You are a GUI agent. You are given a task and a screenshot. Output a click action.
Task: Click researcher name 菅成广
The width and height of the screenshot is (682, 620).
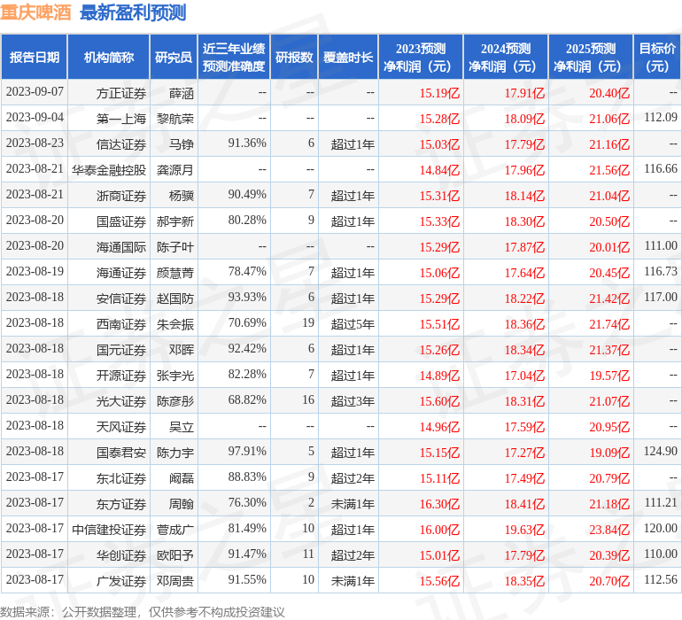click(175, 530)
